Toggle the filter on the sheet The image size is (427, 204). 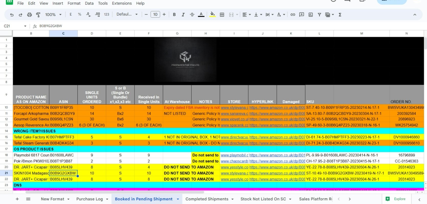point(319,15)
